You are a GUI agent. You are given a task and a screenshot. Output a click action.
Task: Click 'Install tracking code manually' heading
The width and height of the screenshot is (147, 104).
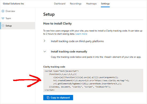pyautogui.click(x=69, y=51)
